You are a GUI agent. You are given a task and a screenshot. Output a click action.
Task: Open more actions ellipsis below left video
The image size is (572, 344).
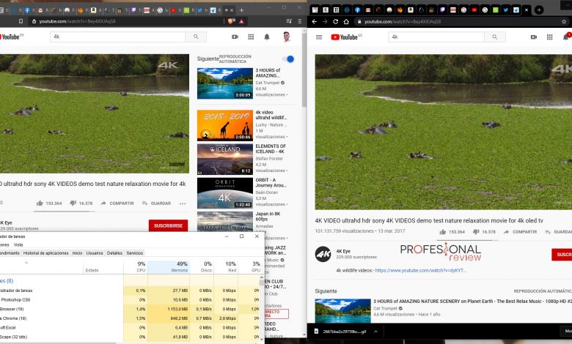183,203
